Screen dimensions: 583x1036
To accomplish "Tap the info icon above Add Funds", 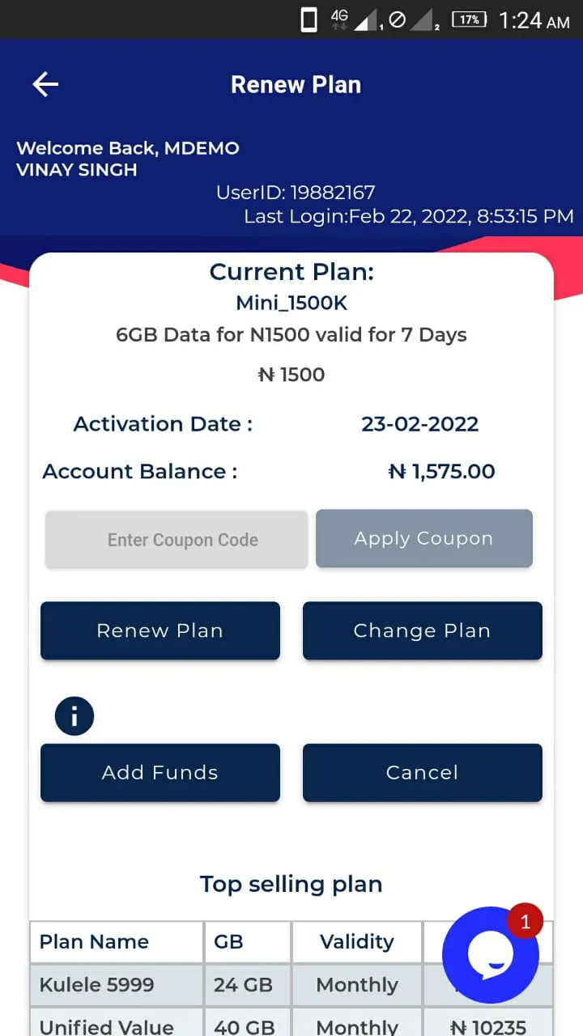I will [74, 716].
